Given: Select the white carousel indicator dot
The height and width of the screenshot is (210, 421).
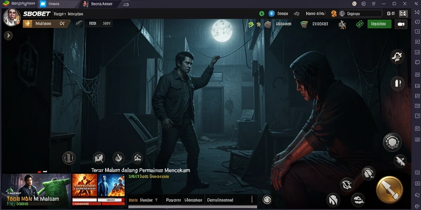Looking at the screenshot, I should coord(45,172).
